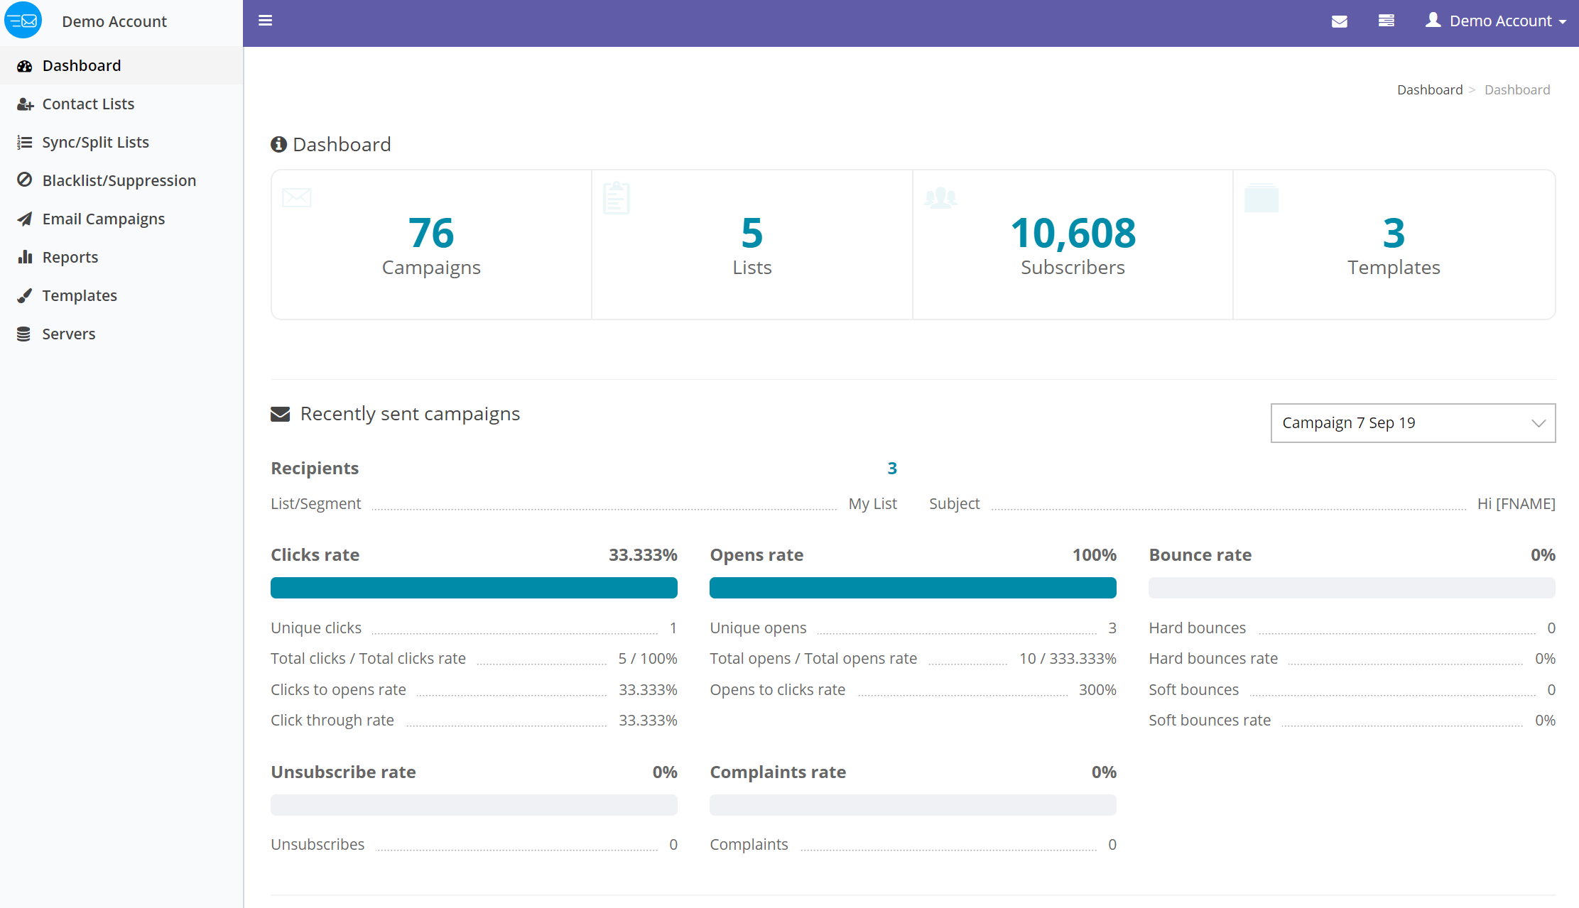Open Servers from the sidebar
Image resolution: width=1579 pixels, height=908 pixels.
[x=121, y=334]
